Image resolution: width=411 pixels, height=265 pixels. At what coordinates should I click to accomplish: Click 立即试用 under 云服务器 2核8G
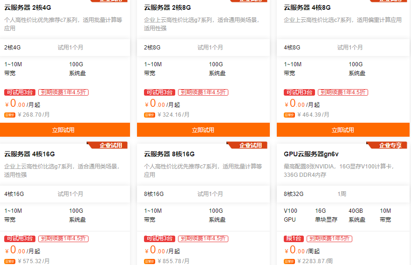203,130
